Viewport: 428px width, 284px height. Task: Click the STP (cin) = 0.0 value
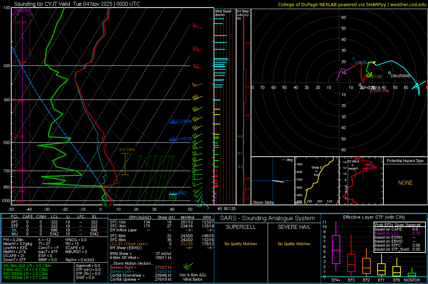pos(88,269)
